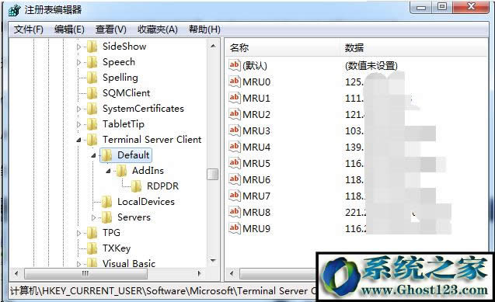
Task: Collapse the AddIns tree node
Action: click(x=108, y=171)
